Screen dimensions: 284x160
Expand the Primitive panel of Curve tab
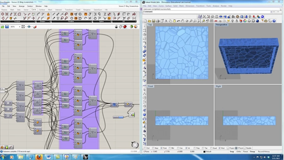(x=72, y=21)
